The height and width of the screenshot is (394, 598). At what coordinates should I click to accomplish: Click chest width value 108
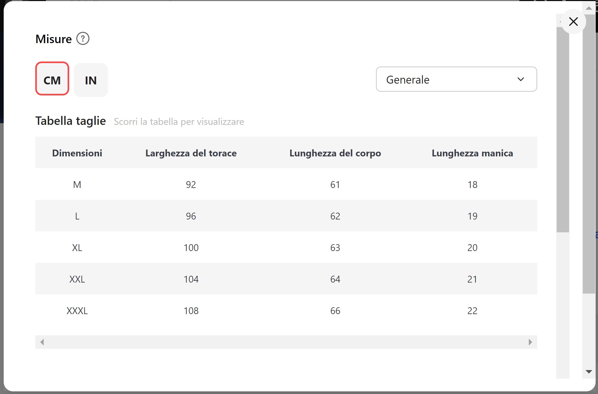[191, 311]
